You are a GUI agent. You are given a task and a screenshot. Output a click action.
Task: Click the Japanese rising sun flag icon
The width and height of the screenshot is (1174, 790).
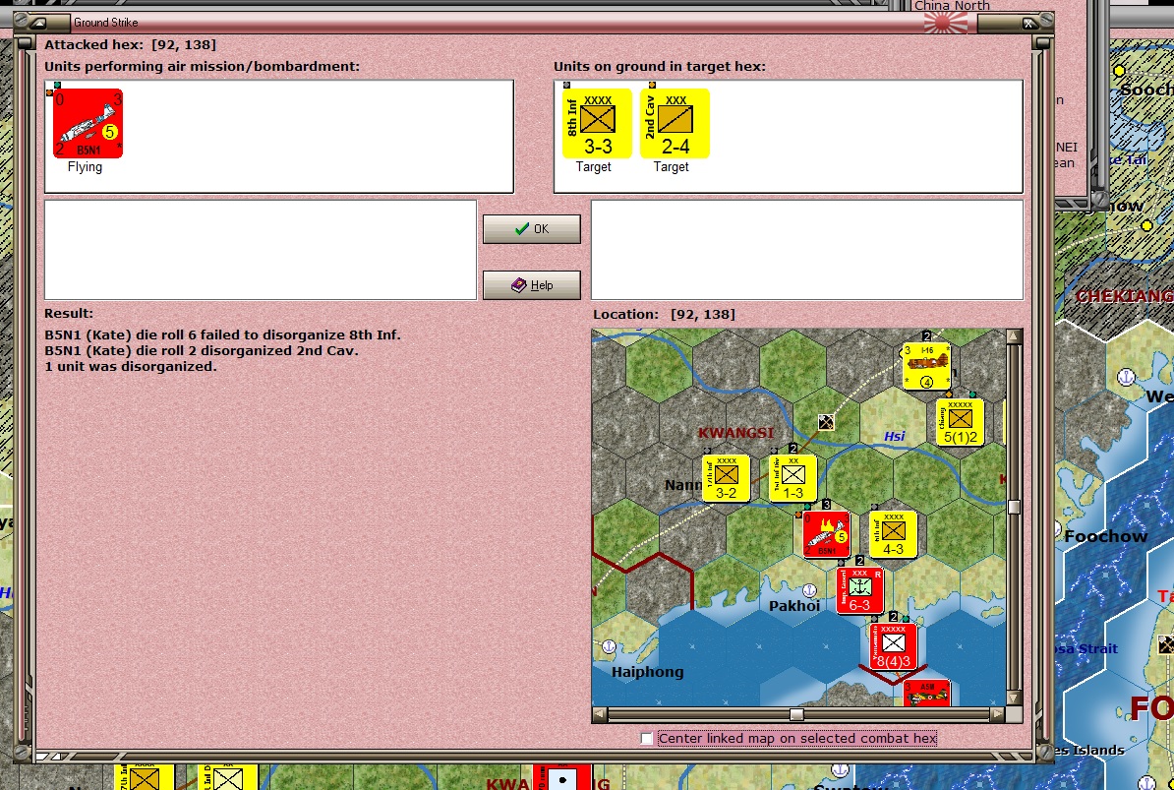click(x=946, y=24)
